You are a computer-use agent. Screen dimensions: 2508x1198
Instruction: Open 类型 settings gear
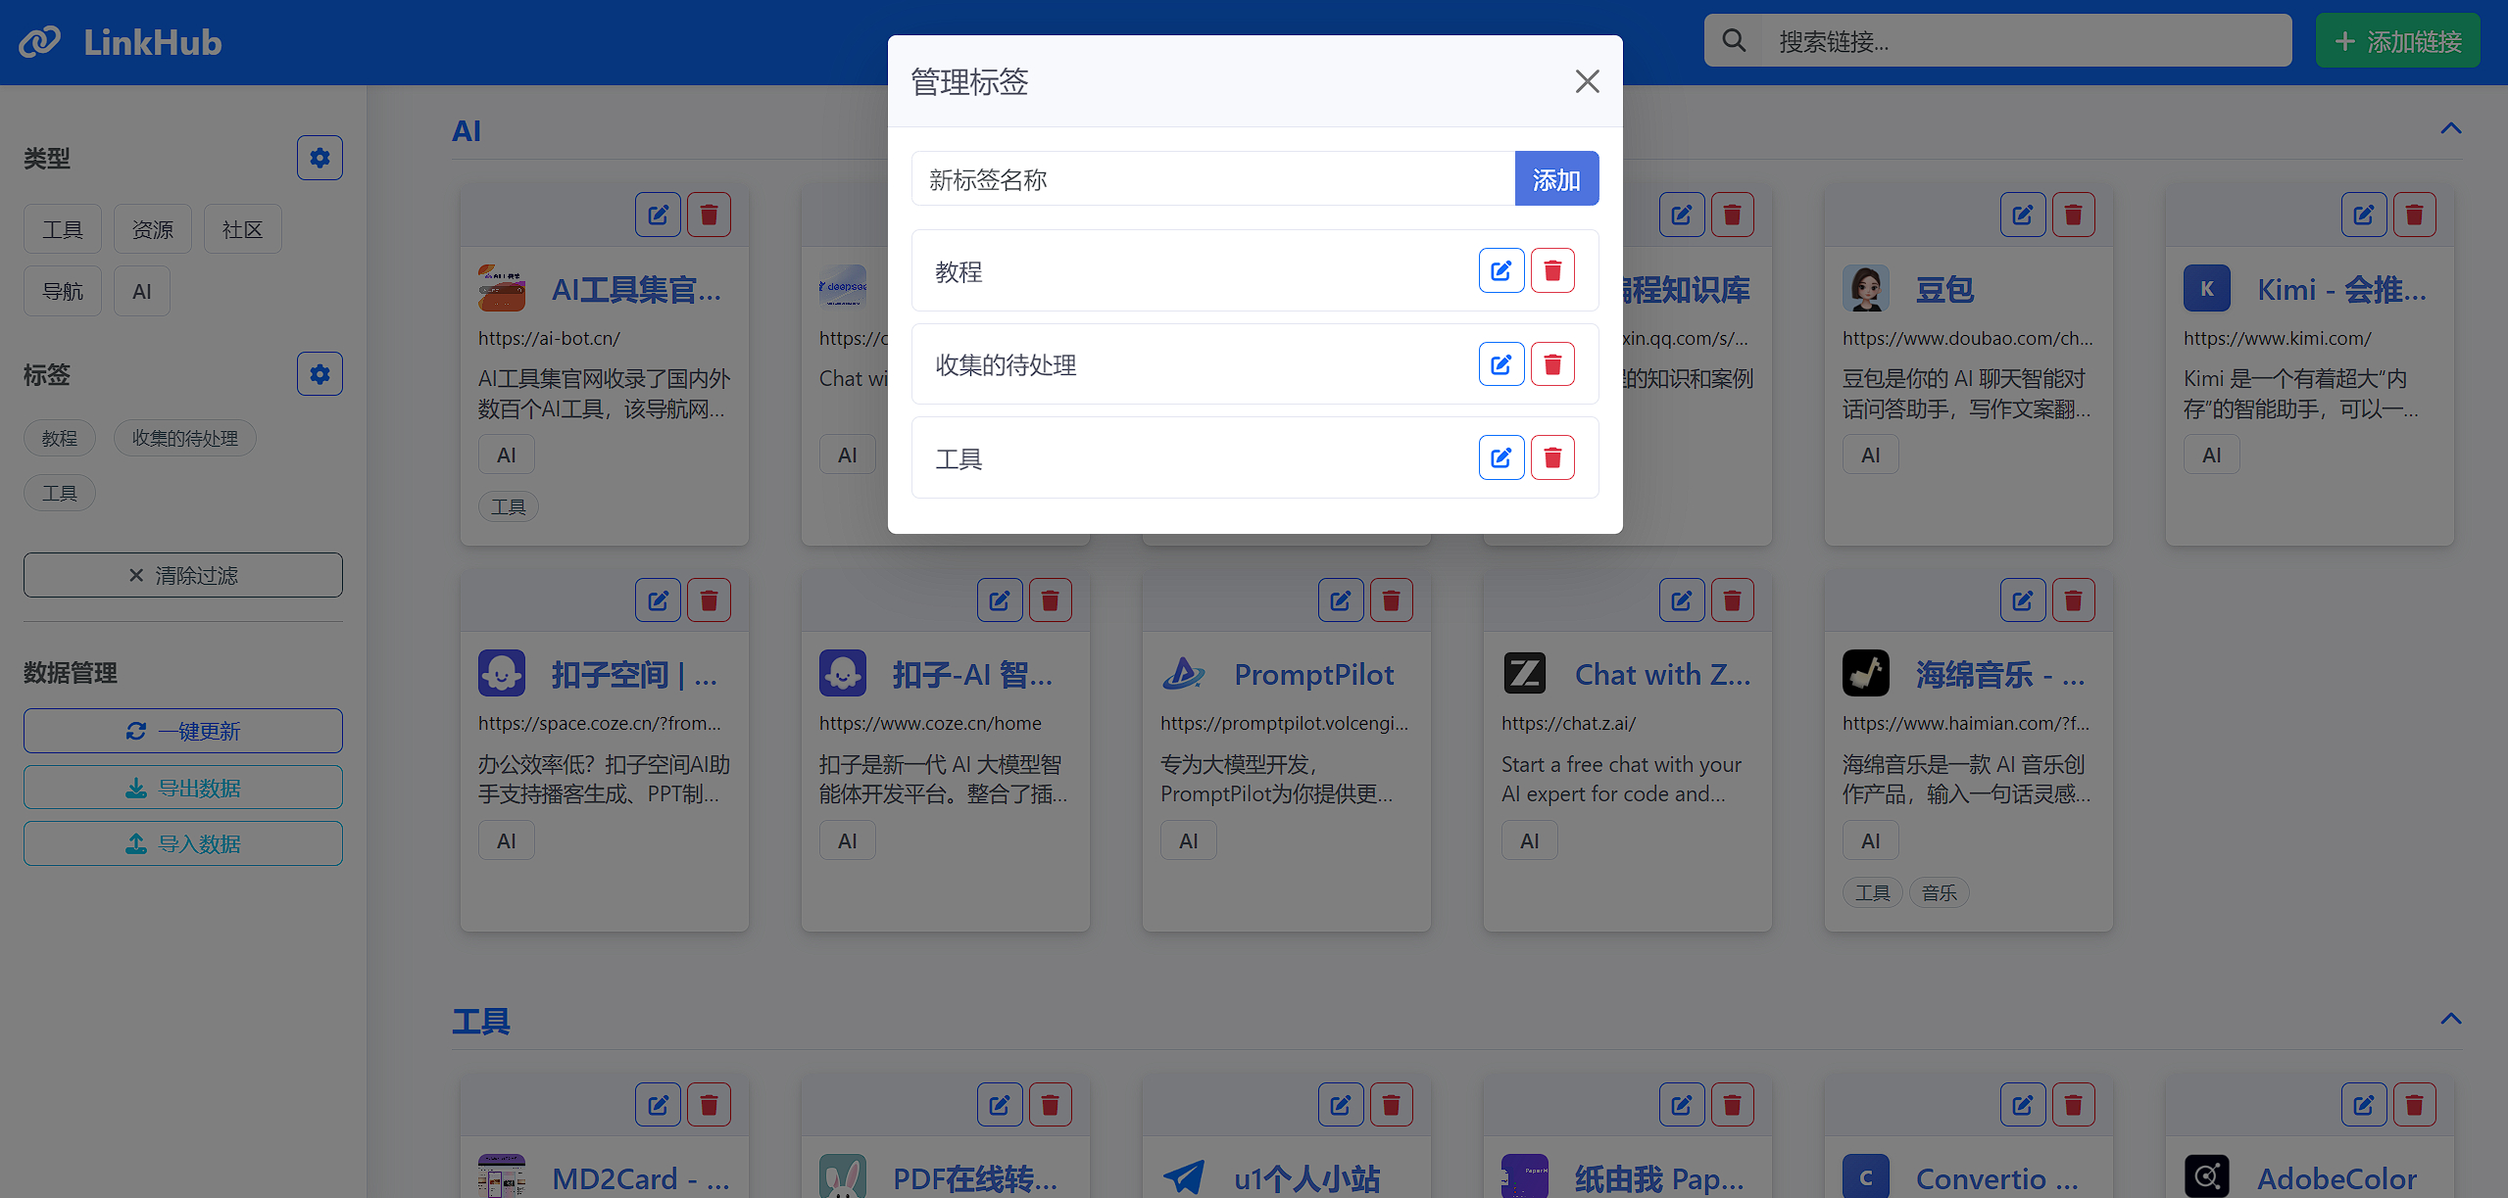pos(320,158)
